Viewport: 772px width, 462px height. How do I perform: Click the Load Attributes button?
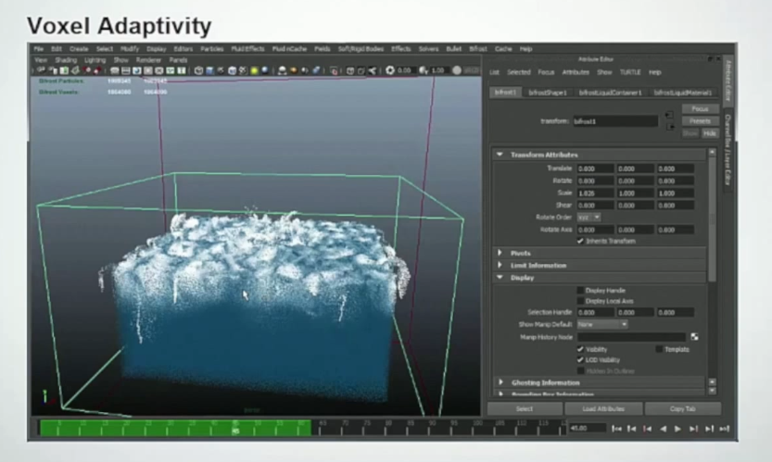[x=602, y=408]
